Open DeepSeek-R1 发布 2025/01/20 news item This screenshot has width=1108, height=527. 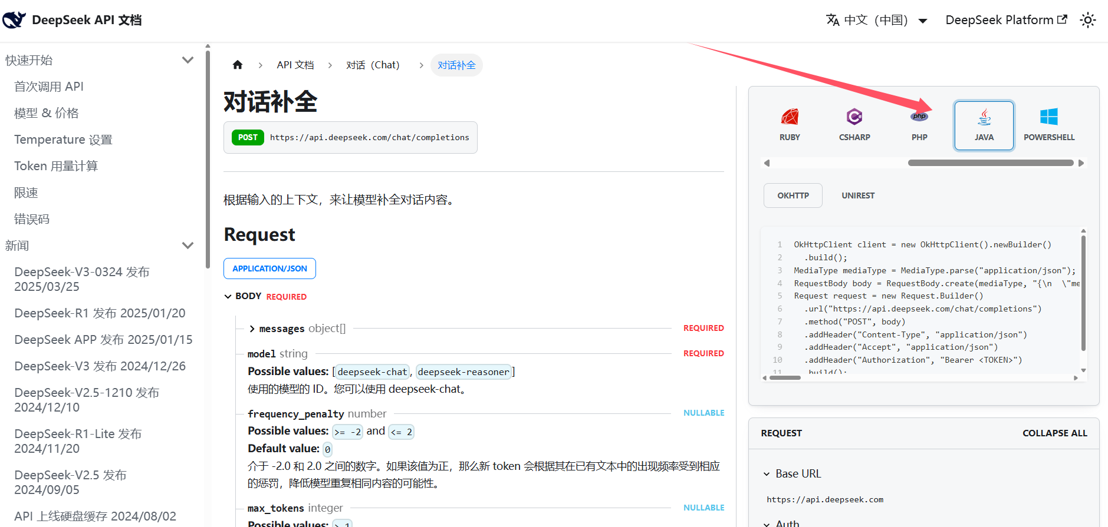point(100,313)
